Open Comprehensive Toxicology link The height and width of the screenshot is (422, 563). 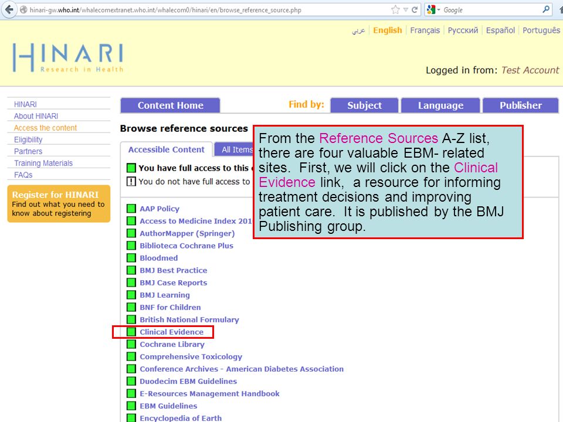tap(191, 357)
